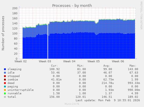Image resolution: width=144 pixels, height=107 pixels.
Task: Select the 'runnable' legend label
Action: click(14, 93)
